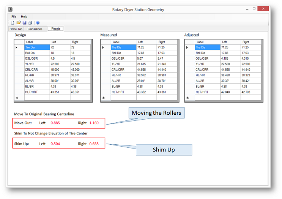This screenshot has width=282, height=199.
Task: Click Measured table Label column header
Action: [124, 42]
